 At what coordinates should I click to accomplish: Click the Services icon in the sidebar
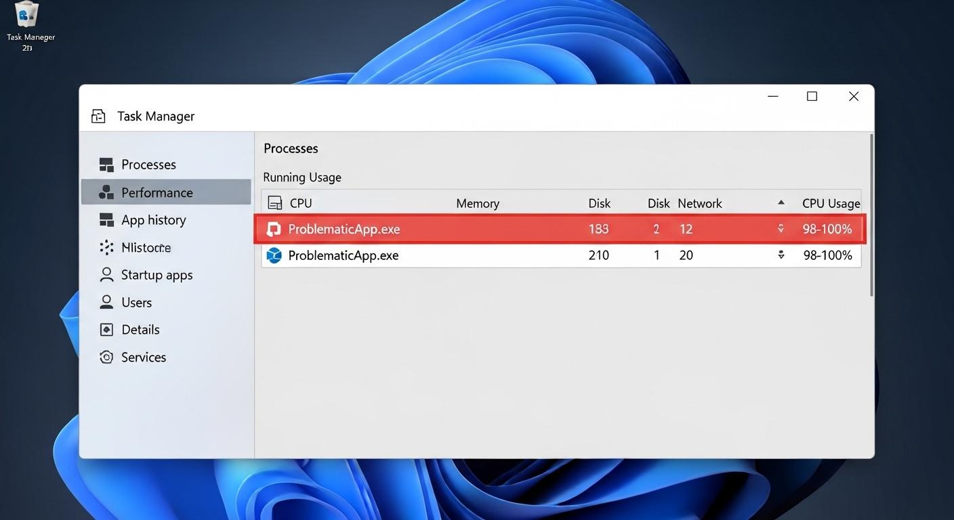[106, 357]
